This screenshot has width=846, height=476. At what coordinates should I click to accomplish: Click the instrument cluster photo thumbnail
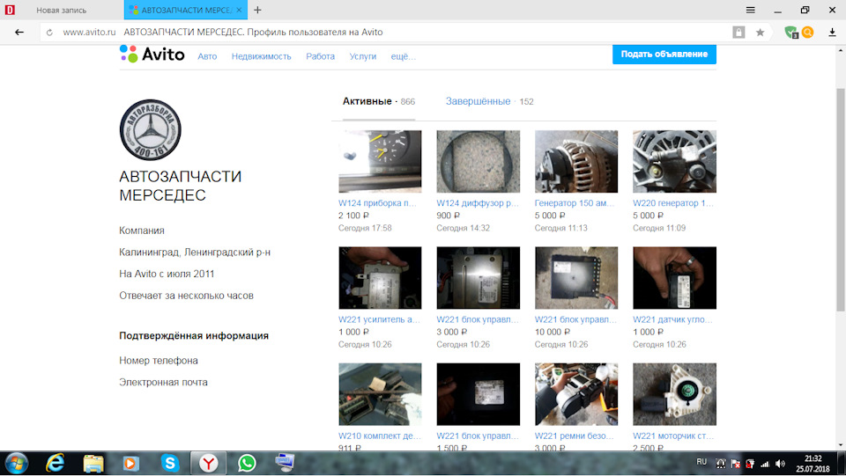point(380,162)
